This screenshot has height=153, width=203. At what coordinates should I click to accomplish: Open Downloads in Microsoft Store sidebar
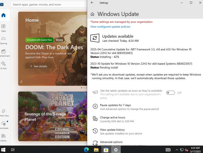pyautogui.click(x=3, y=125)
